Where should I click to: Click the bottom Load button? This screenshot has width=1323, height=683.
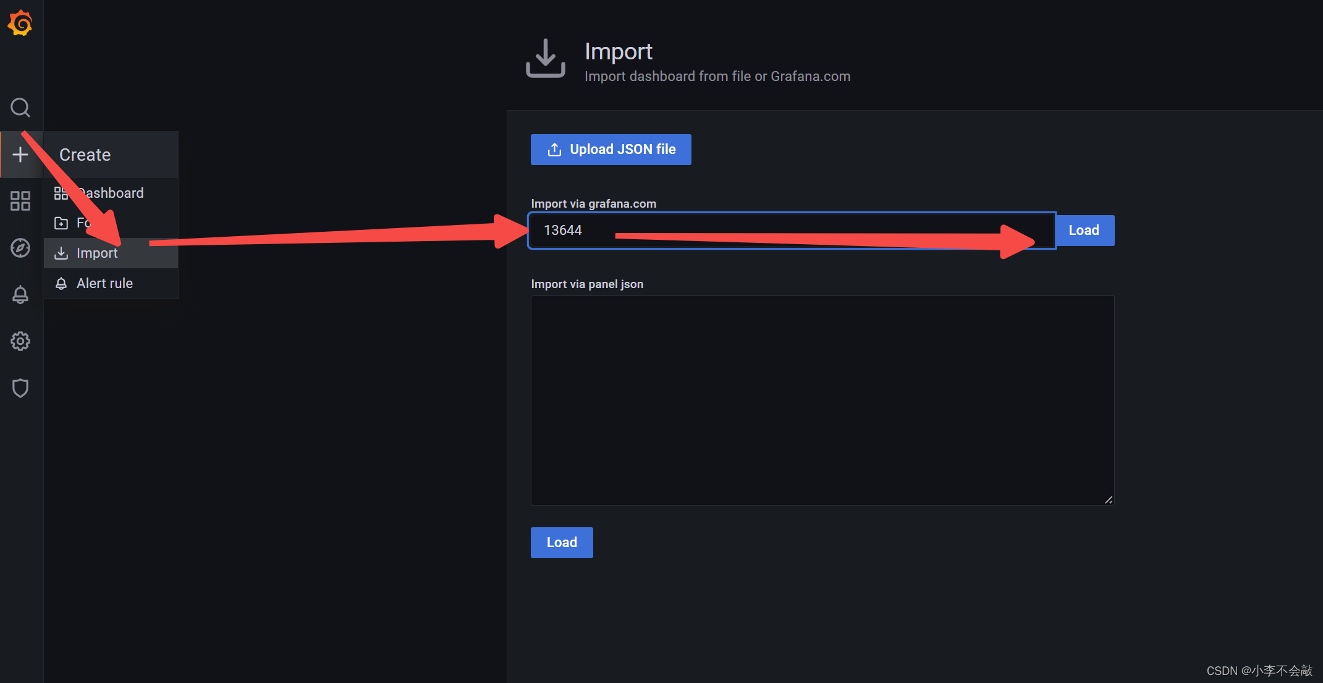click(x=561, y=543)
